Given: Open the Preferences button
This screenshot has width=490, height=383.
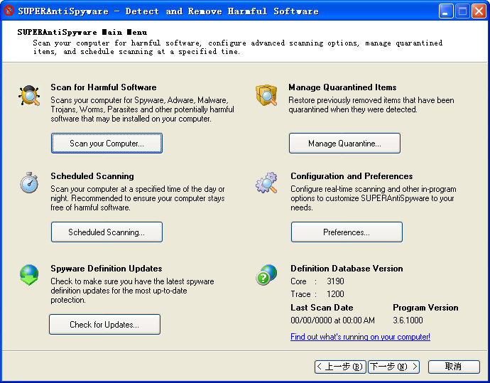Looking at the screenshot, I should [x=347, y=232].
